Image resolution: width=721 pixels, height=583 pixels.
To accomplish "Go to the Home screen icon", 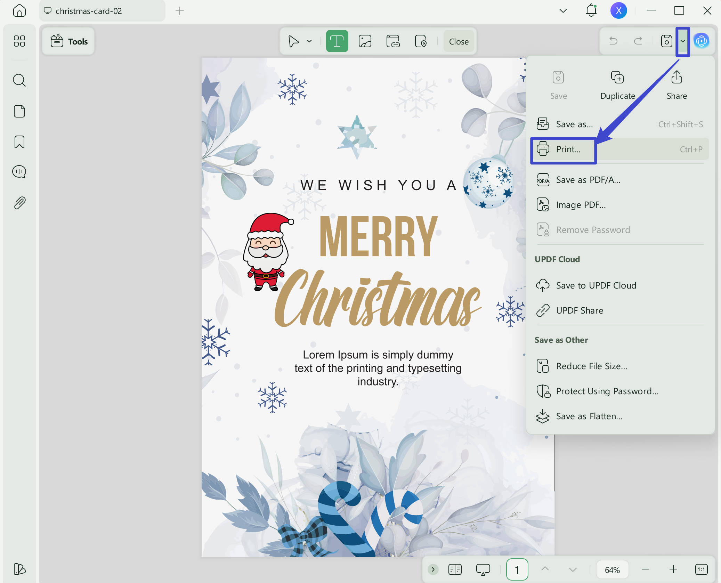I will click(19, 10).
